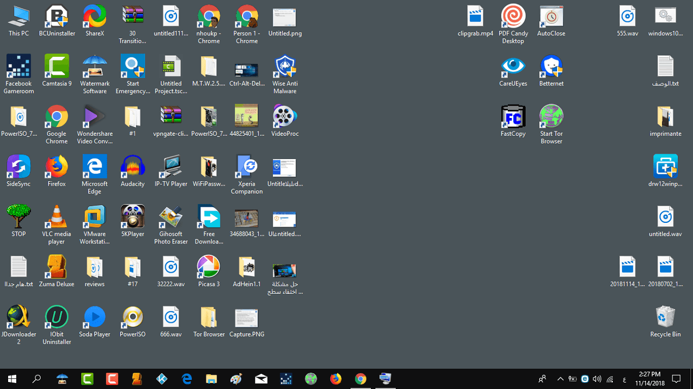Image resolution: width=693 pixels, height=389 pixels.
Task: Launch FastCopy from the desktop
Action: click(513, 121)
